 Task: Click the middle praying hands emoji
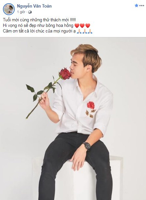[x=84, y=31]
